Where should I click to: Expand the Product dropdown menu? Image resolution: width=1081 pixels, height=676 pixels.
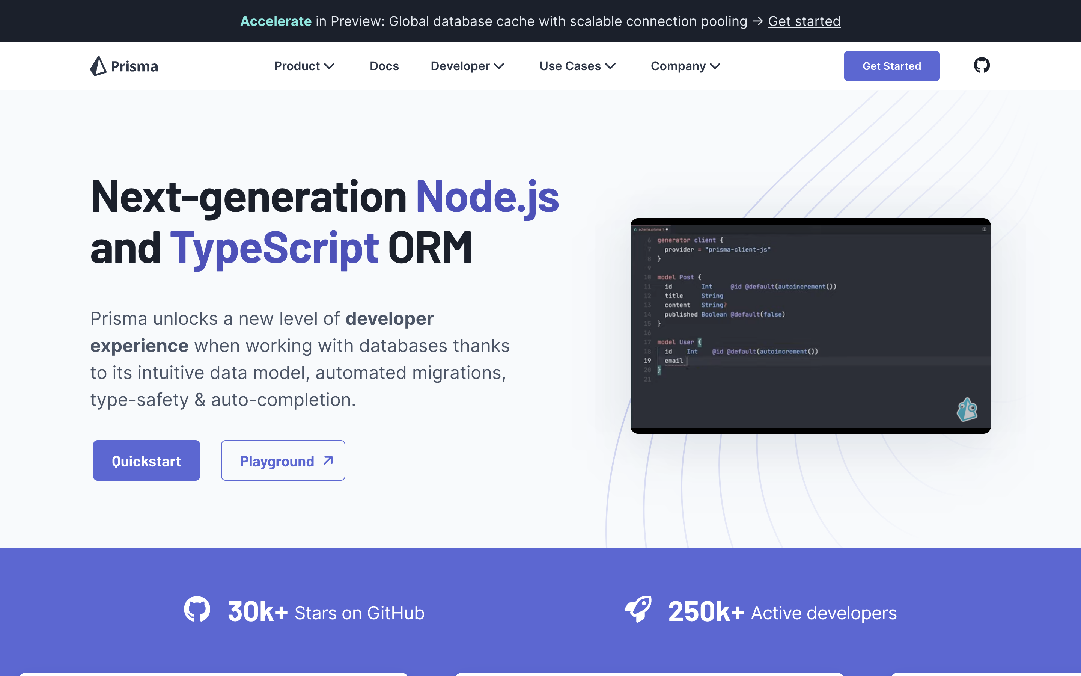(304, 66)
